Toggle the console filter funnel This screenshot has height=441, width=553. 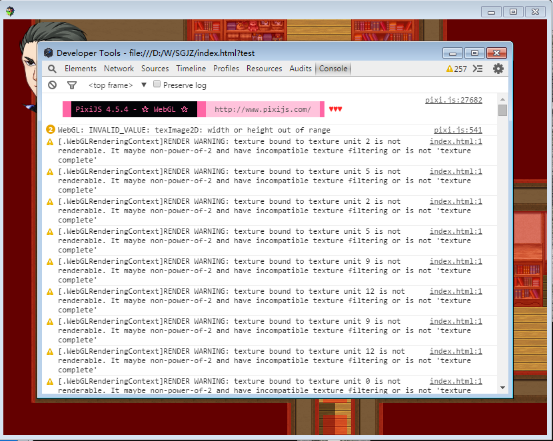pos(72,85)
